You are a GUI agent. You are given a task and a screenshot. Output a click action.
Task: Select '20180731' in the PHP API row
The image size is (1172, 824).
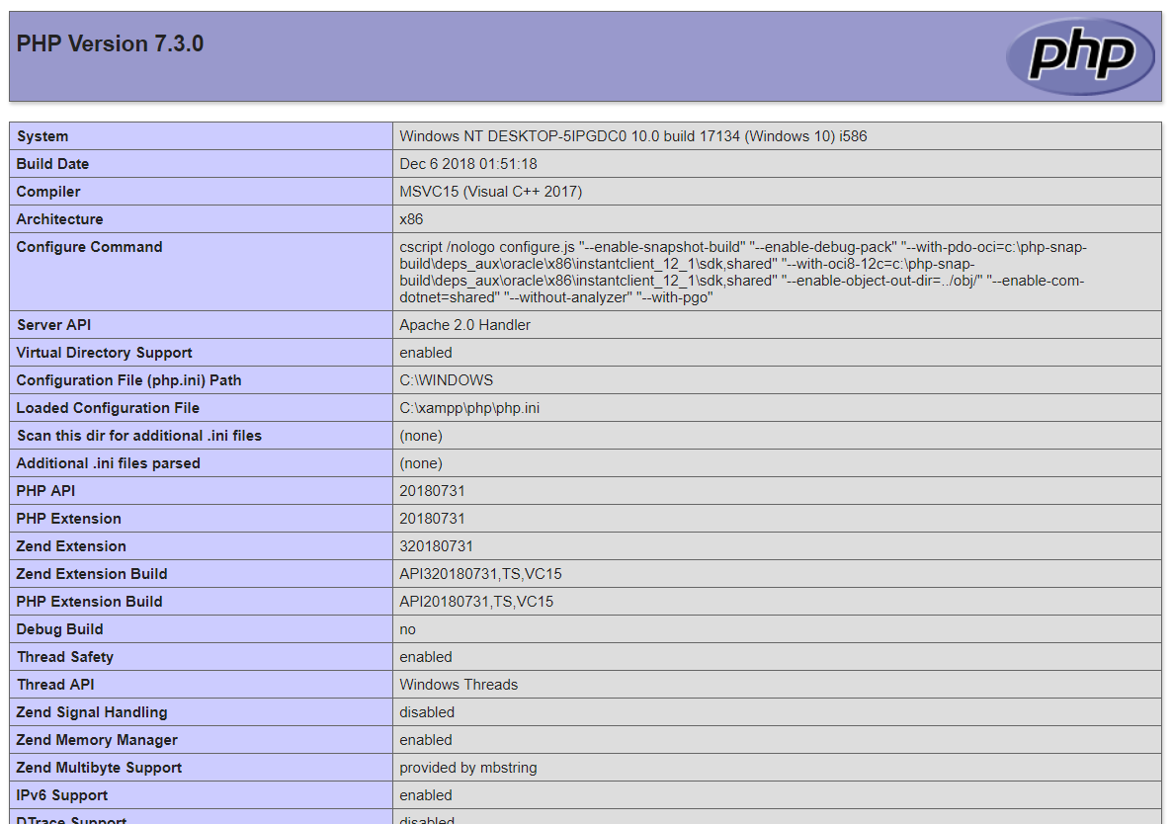click(x=432, y=491)
